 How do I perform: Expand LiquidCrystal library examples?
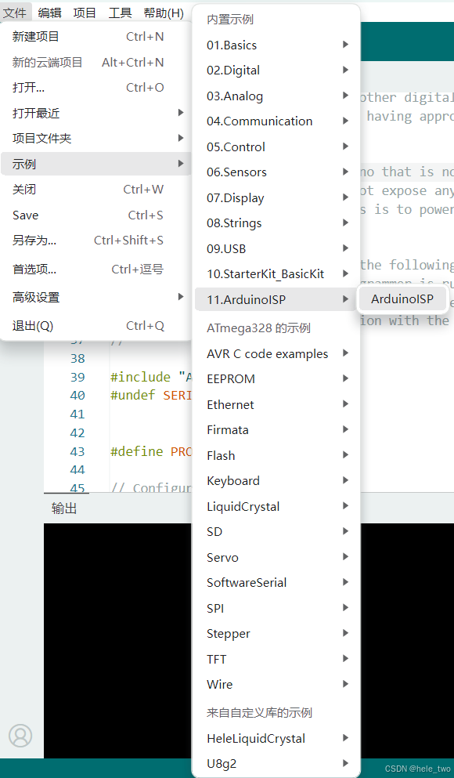[276, 507]
